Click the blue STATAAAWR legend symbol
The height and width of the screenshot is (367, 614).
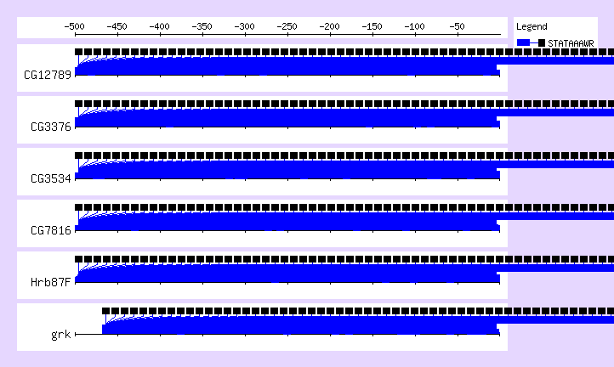531,42
